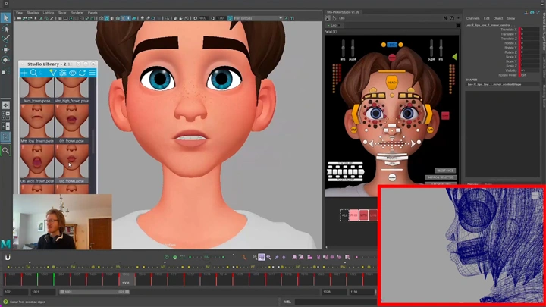Open the hamburger menu in Studio Library
The width and height of the screenshot is (546, 307).
point(92,74)
